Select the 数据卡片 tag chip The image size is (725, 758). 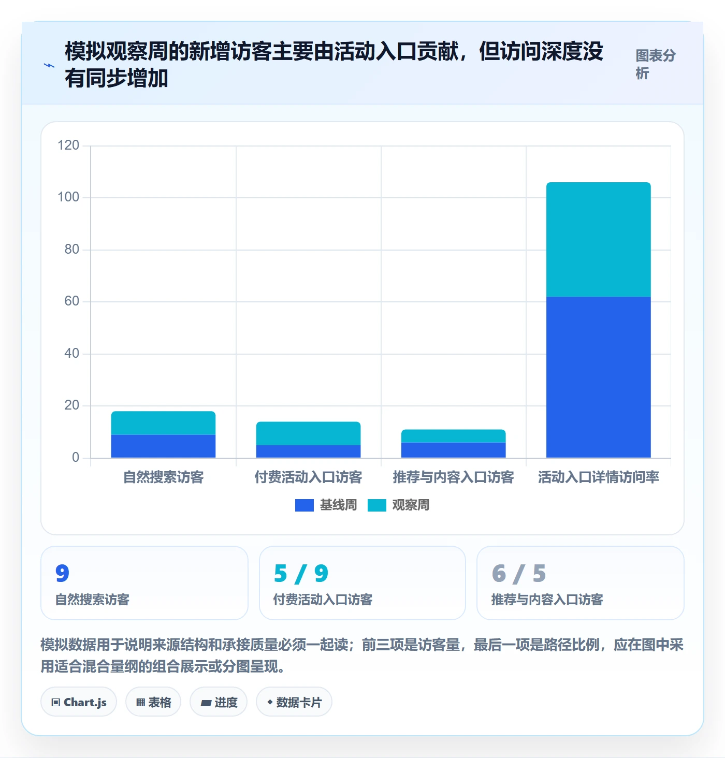294,702
